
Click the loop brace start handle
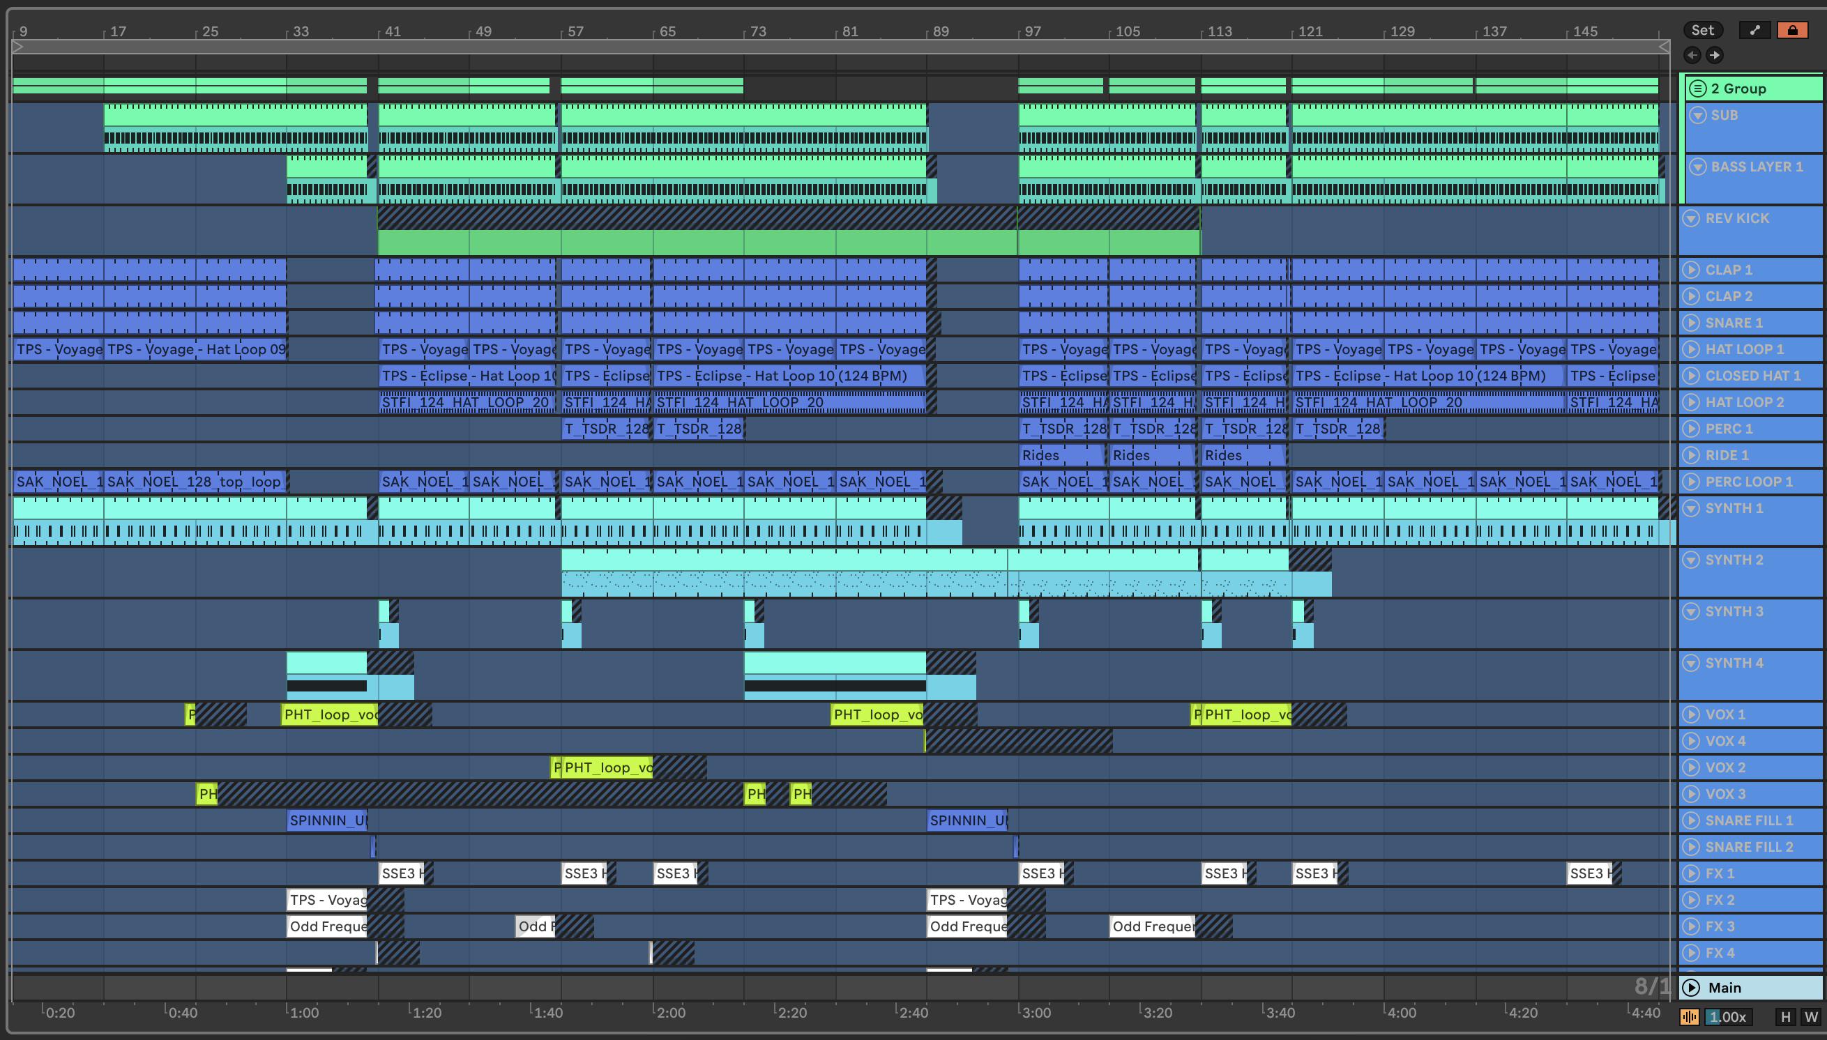click(x=18, y=47)
